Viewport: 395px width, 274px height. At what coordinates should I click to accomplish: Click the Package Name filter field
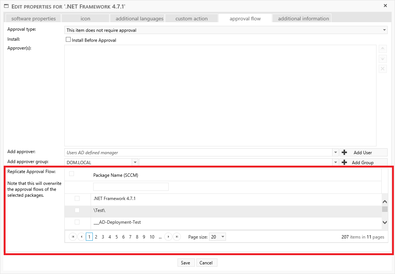point(131,187)
